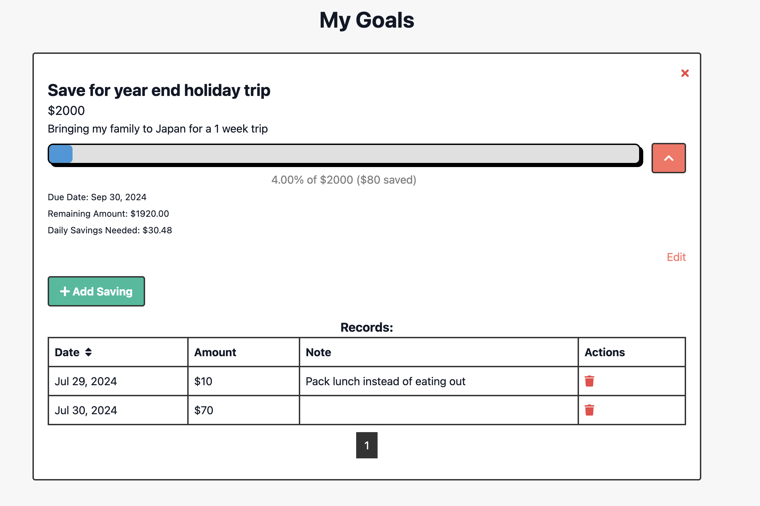Image resolution: width=760 pixels, height=506 pixels.
Task: Click the "Pack lunch instead of eating out" note
Action: coord(386,381)
